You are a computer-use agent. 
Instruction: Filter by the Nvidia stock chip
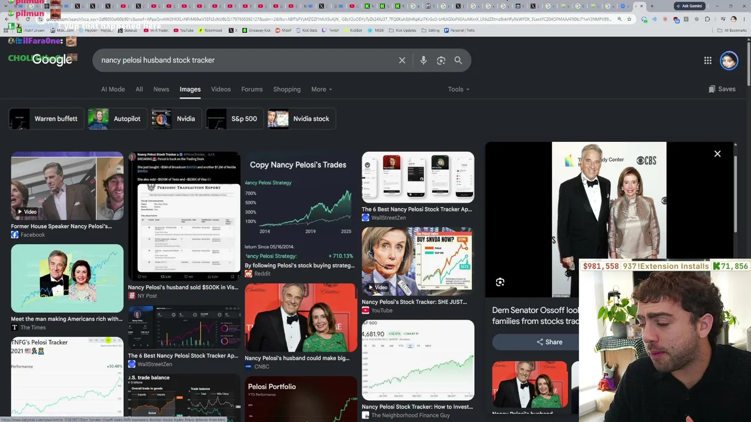[x=301, y=119]
